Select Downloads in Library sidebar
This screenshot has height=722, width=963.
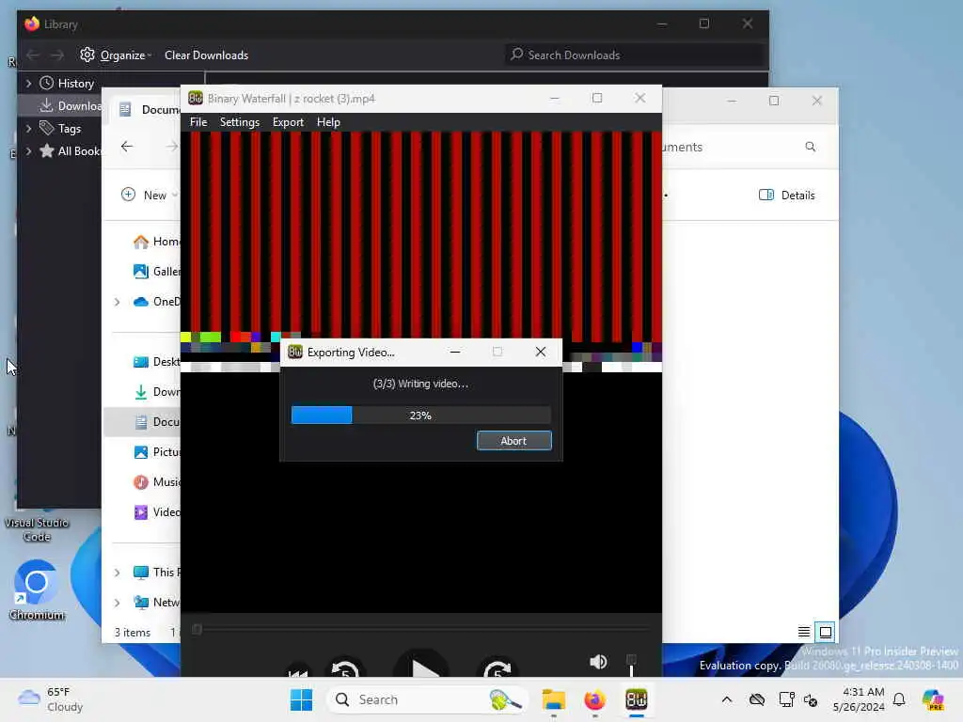click(71, 106)
